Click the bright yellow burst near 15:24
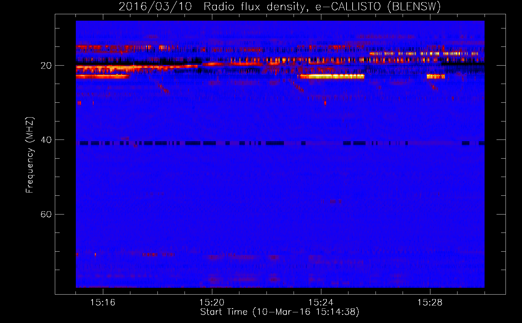 click(331, 77)
